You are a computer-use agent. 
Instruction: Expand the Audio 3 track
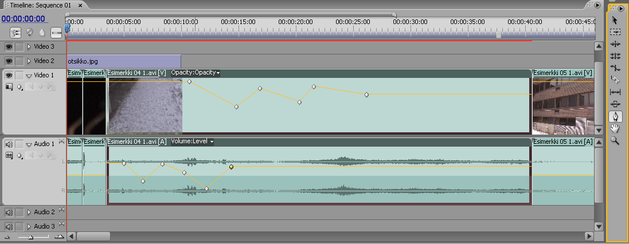(x=29, y=226)
